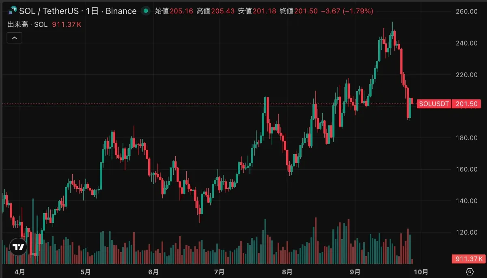Click the 220.00 price axis label
The image size is (487, 278).
466,75
